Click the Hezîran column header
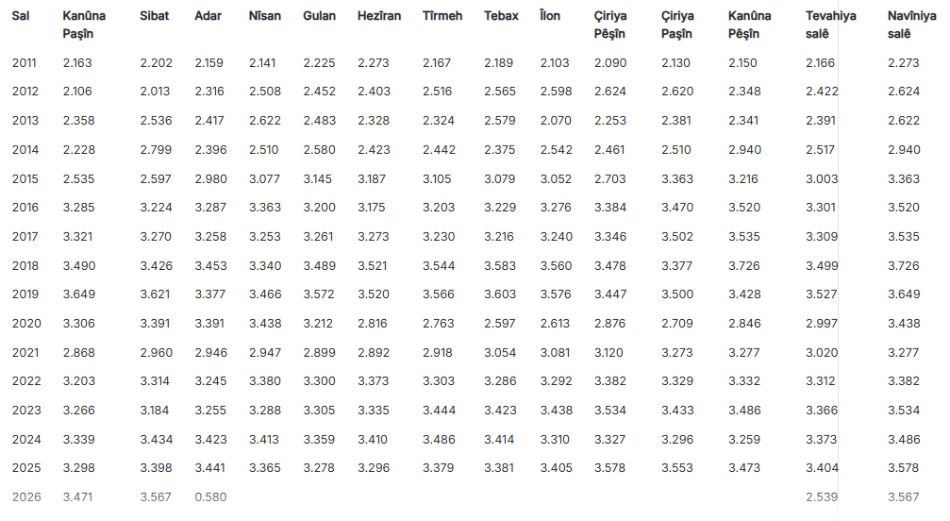The width and height of the screenshot is (950, 521). click(x=379, y=16)
